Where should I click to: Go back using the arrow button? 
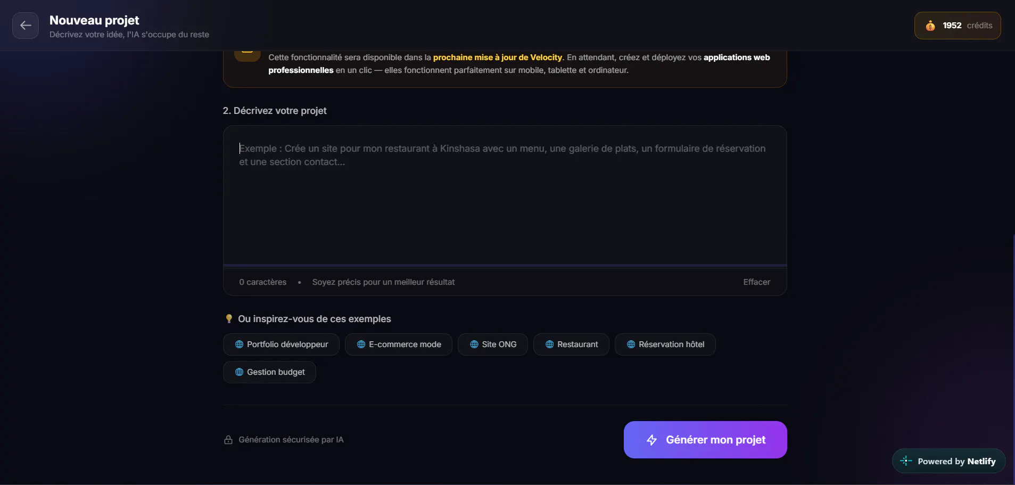pos(26,26)
